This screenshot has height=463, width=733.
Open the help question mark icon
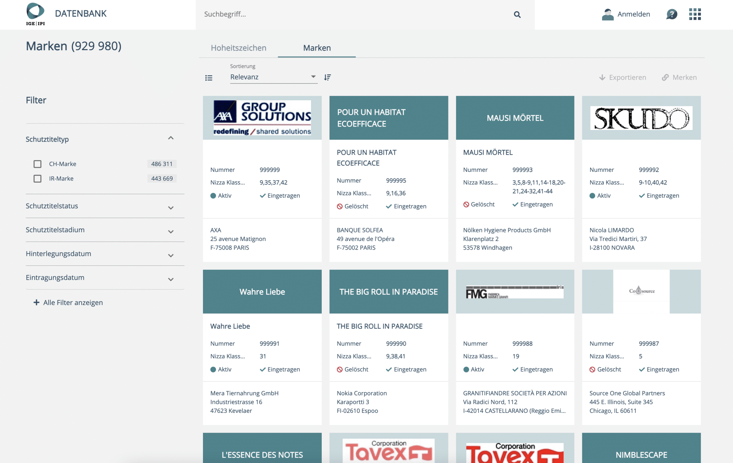[x=671, y=14]
